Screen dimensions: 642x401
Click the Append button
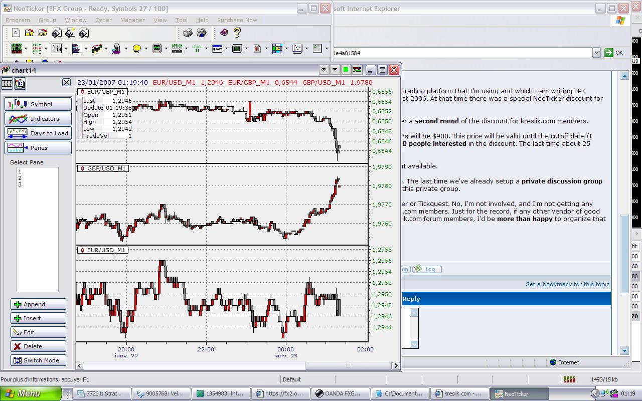[38, 304]
